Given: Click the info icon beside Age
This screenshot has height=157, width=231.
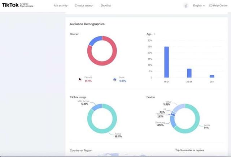Looking at the screenshot, I should (154, 34).
